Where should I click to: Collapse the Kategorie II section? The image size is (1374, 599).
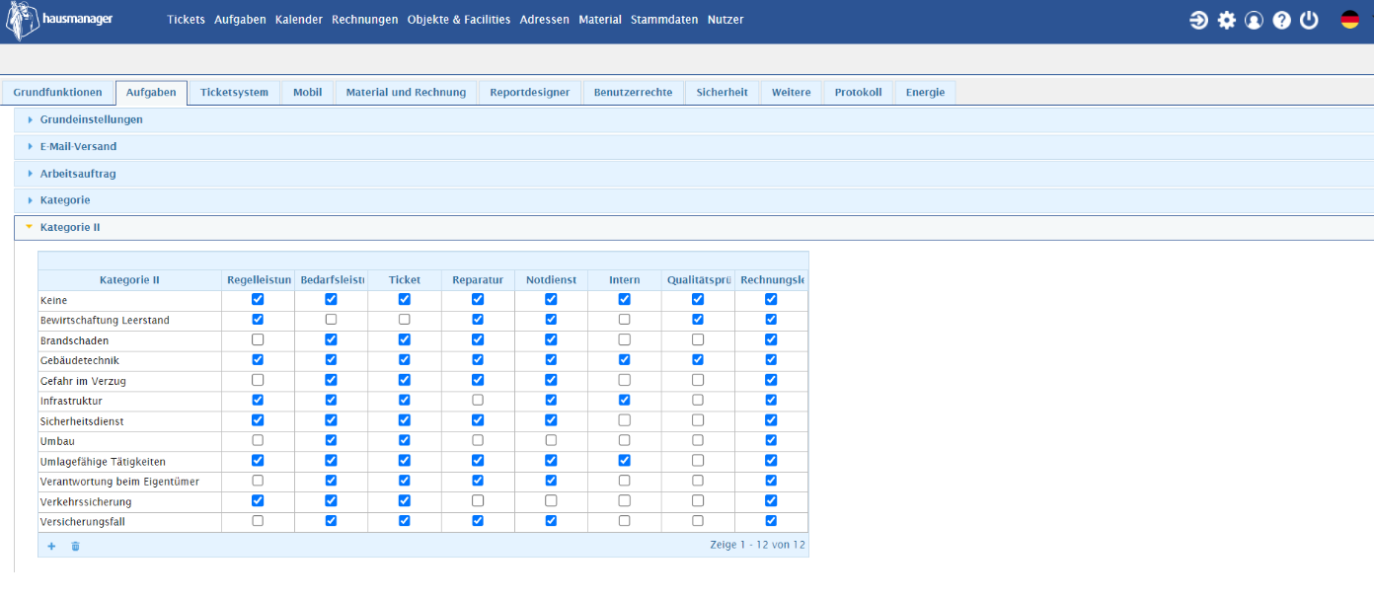click(x=694, y=227)
